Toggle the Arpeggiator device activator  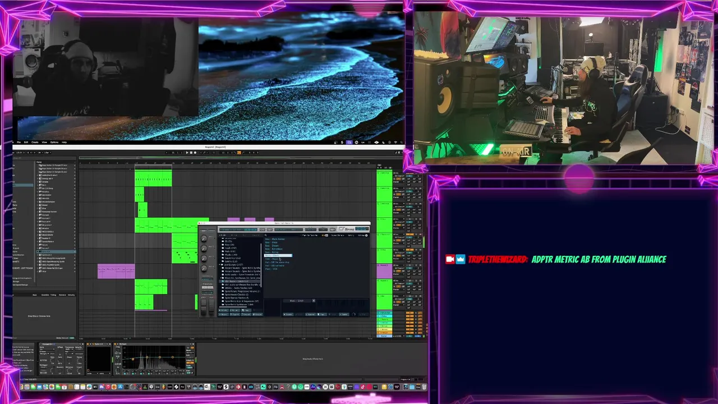click(x=40, y=344)
